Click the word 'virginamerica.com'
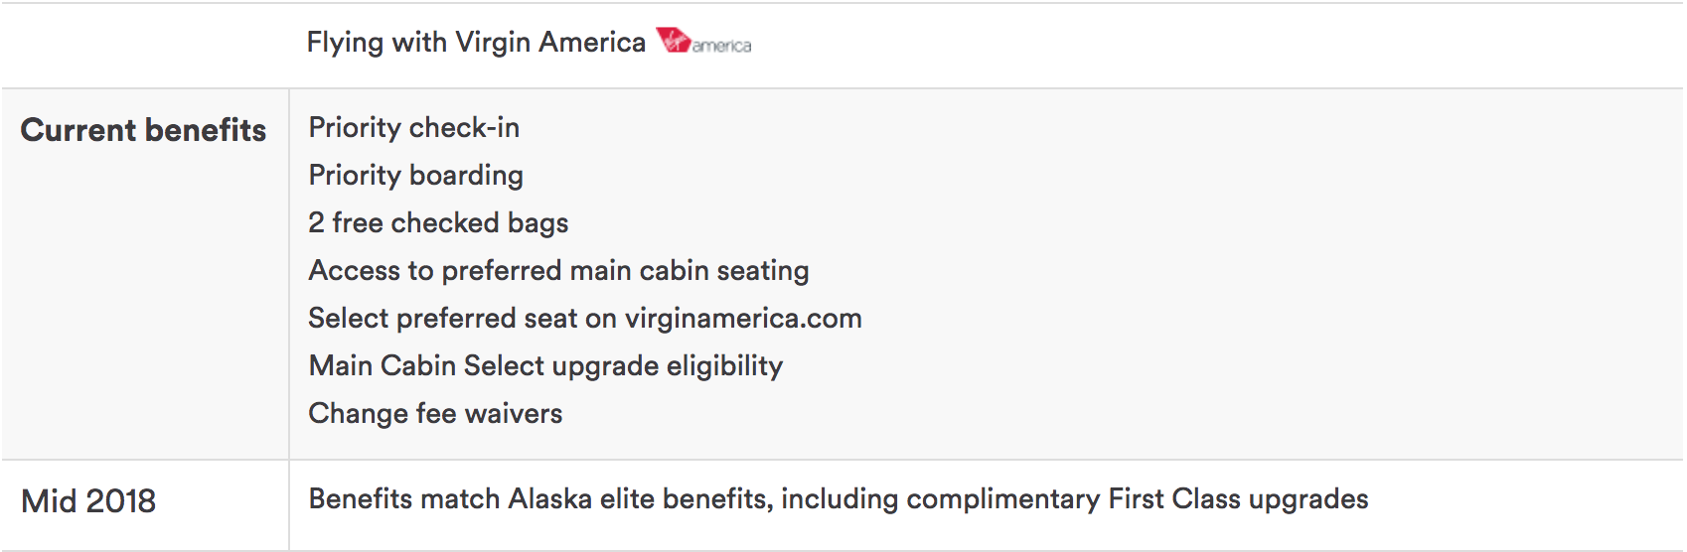1687x552 pixels. [x=743, y=319]
